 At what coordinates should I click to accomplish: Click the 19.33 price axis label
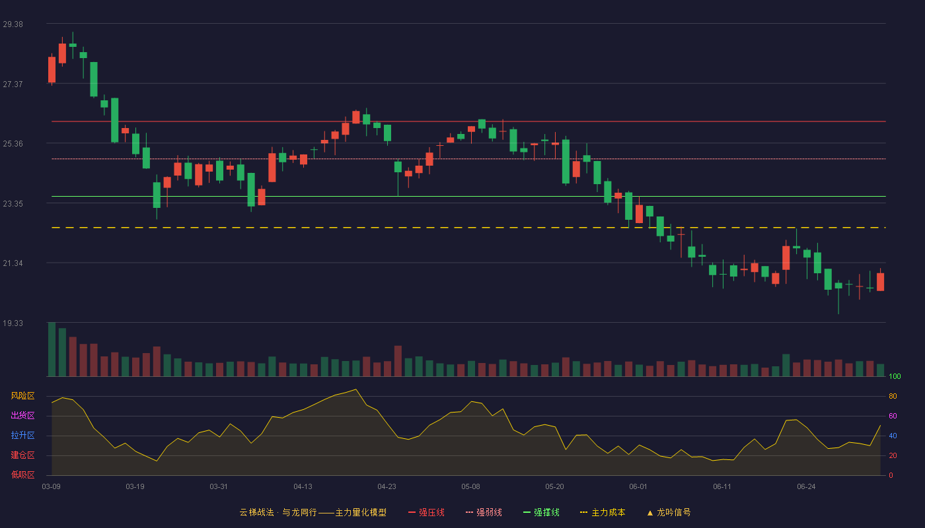13,323
